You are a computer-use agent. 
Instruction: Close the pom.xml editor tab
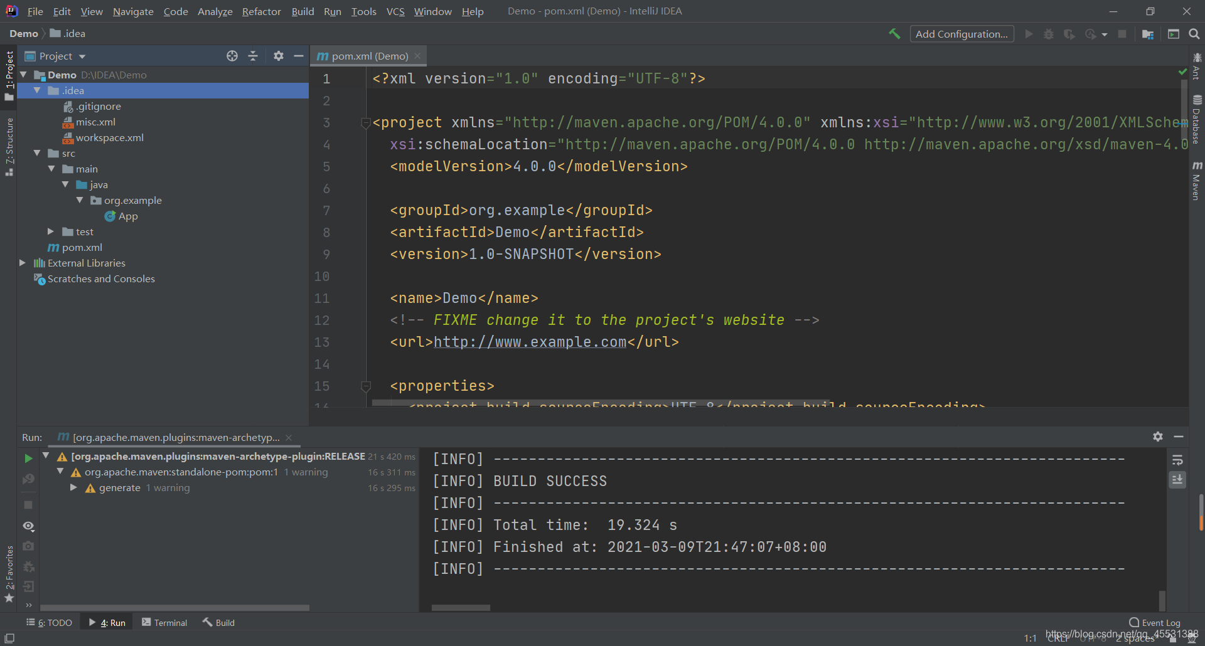(x=417, y=56)
